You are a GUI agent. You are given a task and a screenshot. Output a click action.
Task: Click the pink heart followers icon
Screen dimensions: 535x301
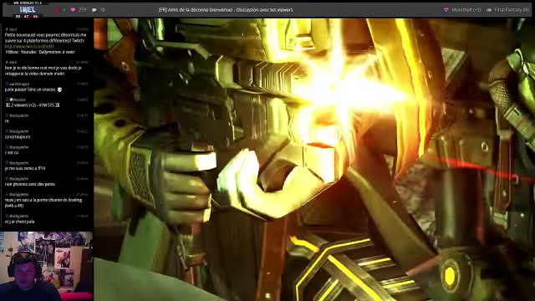(73, 10)
